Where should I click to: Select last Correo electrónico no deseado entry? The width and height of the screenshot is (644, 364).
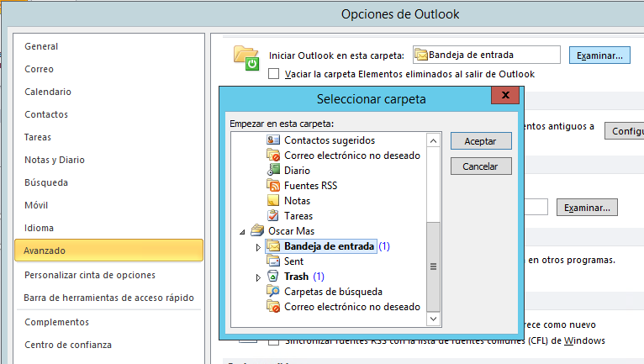[352, 307]
